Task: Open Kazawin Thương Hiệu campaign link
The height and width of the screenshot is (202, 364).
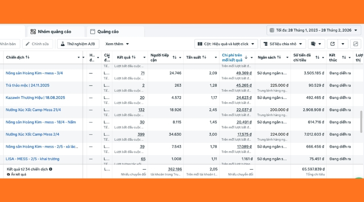Action: click(35, 97)
